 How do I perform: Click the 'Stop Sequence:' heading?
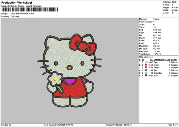pyautogui.click(x=146, y=57)
